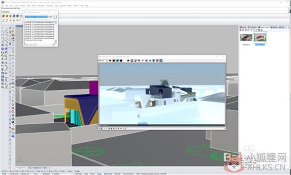Click the red channel circle in V-Ray frame buffer
Viewport: 291px width, 175px height.
114,60
